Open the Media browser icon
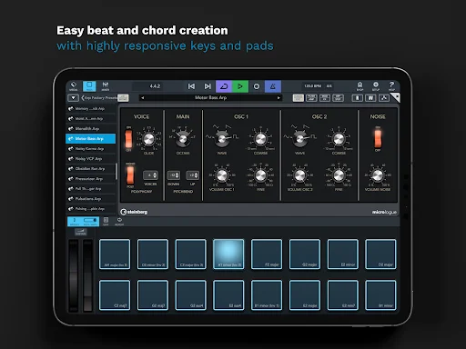This screenshot has width=466, height=349. coord(74,86)
